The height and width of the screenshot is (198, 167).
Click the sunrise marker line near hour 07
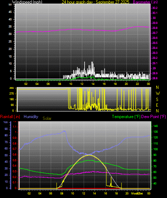point(57,186)
